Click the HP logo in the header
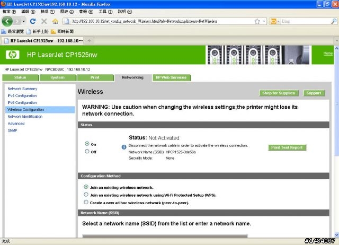Screen dimensions: 339x245 13,55
